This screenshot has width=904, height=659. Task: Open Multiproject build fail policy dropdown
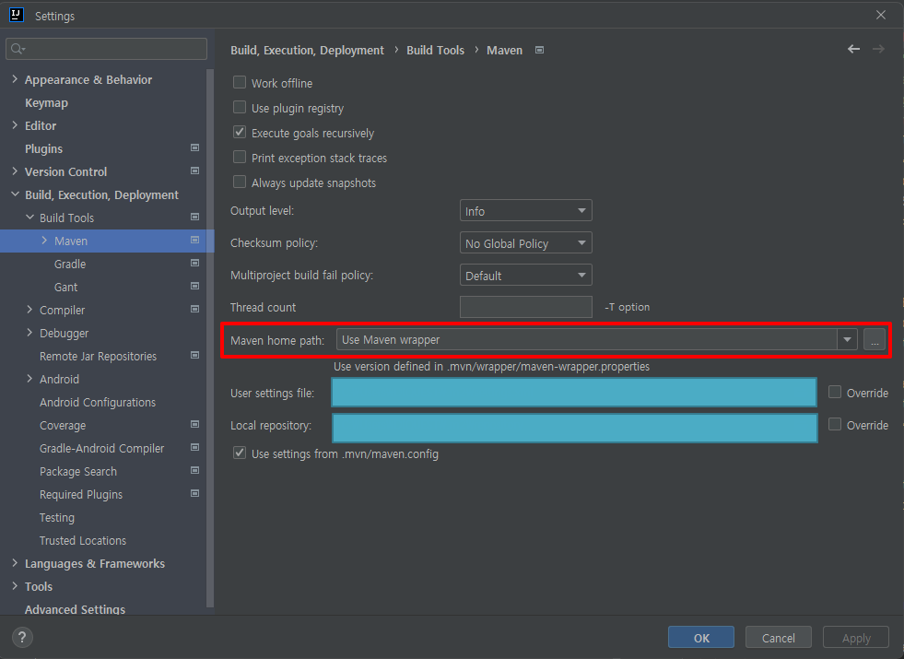(526, 275)
